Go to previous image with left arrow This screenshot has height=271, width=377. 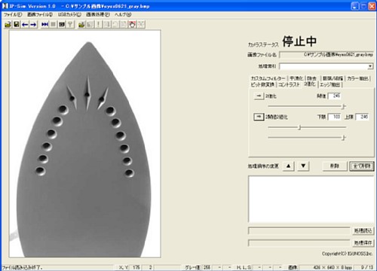[x=25, y=24]
